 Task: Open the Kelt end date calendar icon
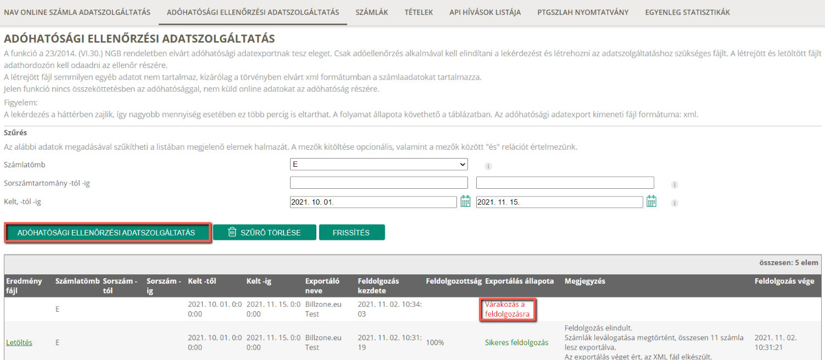tap(651, 201)
